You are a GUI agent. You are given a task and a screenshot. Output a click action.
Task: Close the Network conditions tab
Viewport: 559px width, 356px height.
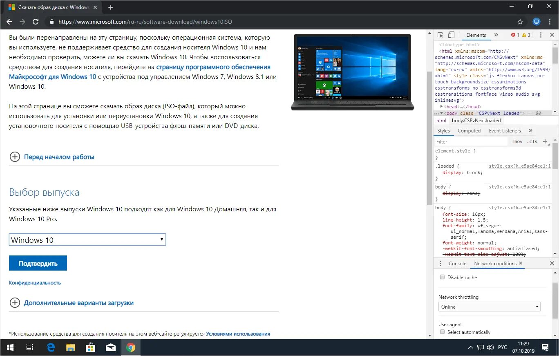(x=521, y=263)
